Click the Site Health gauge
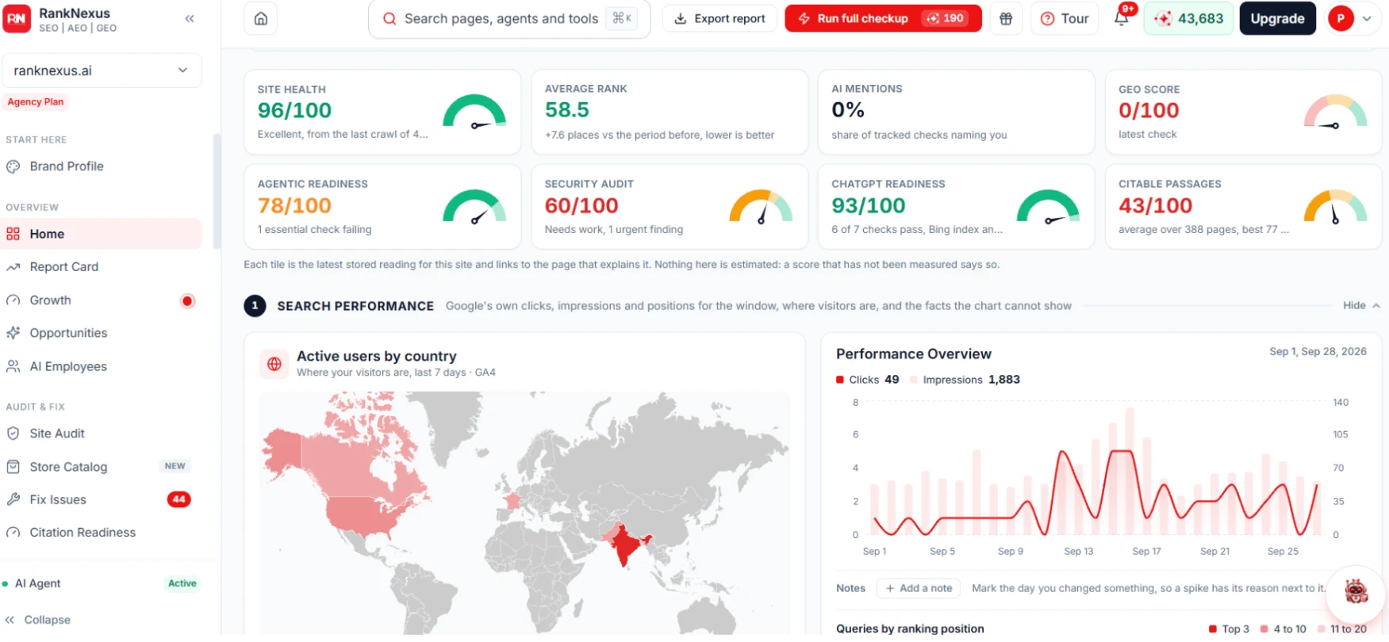1389x642 pixels. (x=474, y=112)
